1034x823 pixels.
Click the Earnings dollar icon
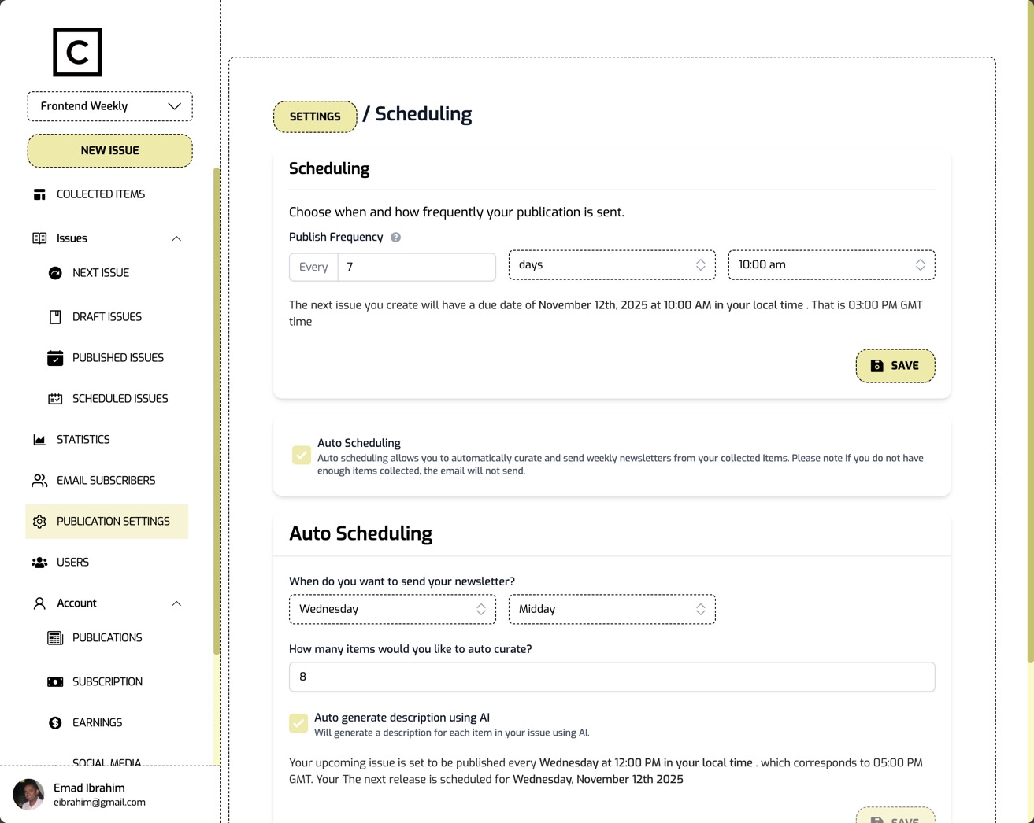coord(55,722)
